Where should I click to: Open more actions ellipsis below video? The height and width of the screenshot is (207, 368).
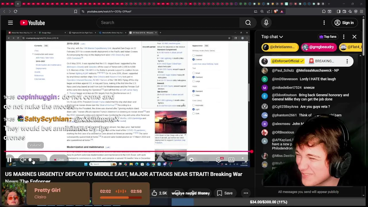click(x=246, y=193)
